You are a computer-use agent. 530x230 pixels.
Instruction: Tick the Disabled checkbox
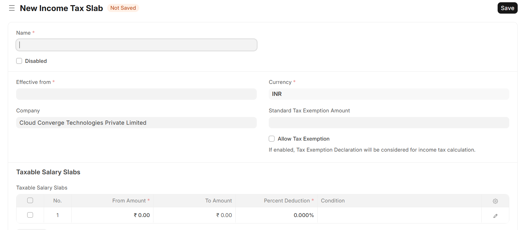pos(19,61)
